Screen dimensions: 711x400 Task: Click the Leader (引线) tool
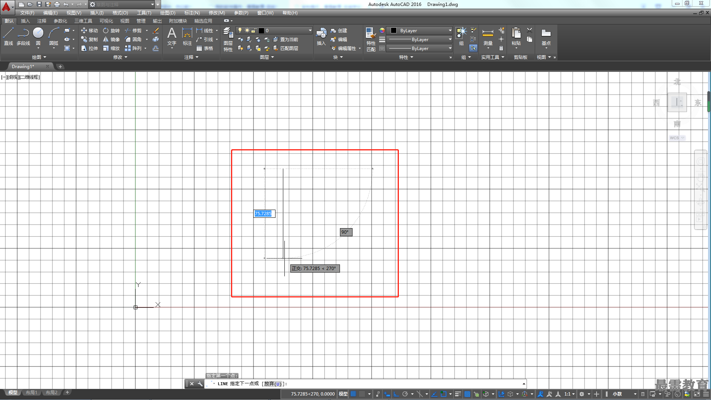(x=205, y=39)
